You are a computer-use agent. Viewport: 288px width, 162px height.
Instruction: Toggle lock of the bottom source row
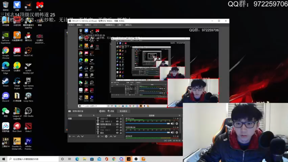121,133
